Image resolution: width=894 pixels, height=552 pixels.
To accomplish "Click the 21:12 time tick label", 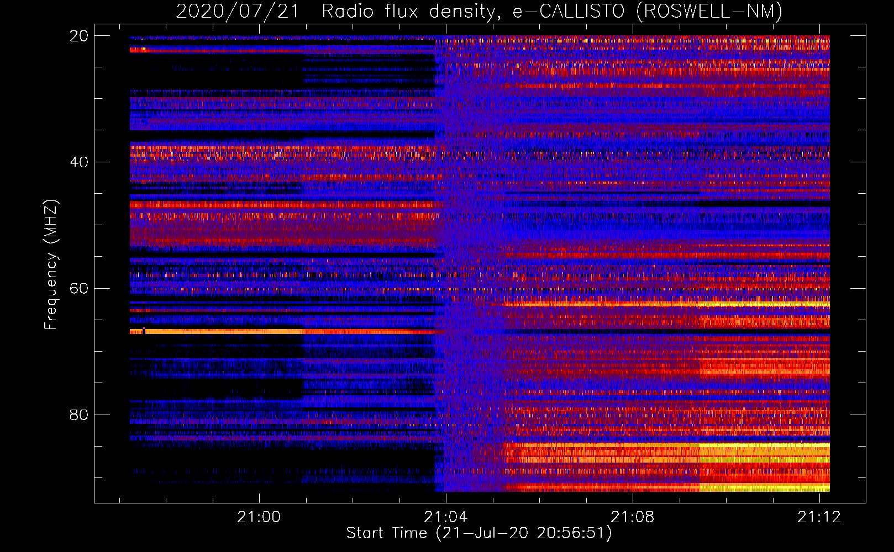I will coord(819,517).
